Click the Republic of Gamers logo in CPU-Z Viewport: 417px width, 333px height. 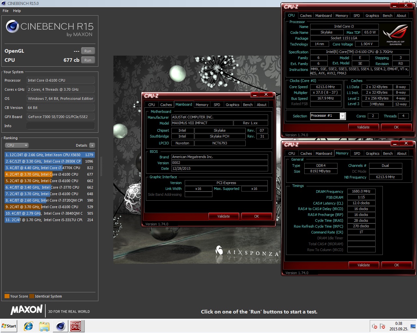[395, 34]
